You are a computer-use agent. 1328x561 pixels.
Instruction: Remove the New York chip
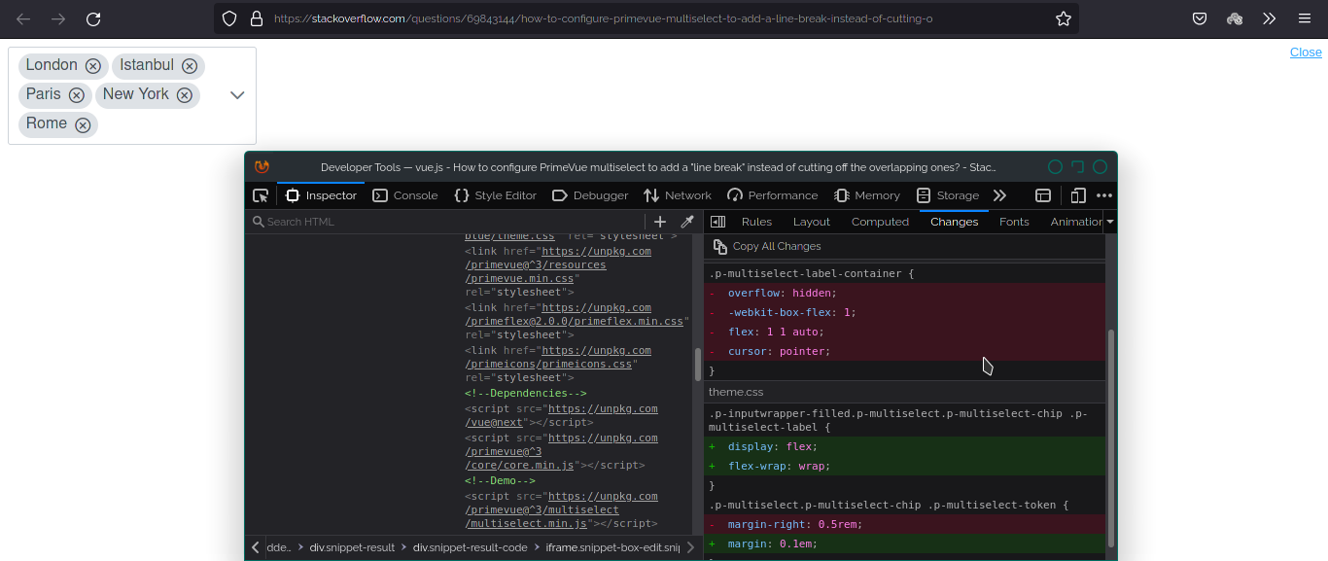coord(184,95)
